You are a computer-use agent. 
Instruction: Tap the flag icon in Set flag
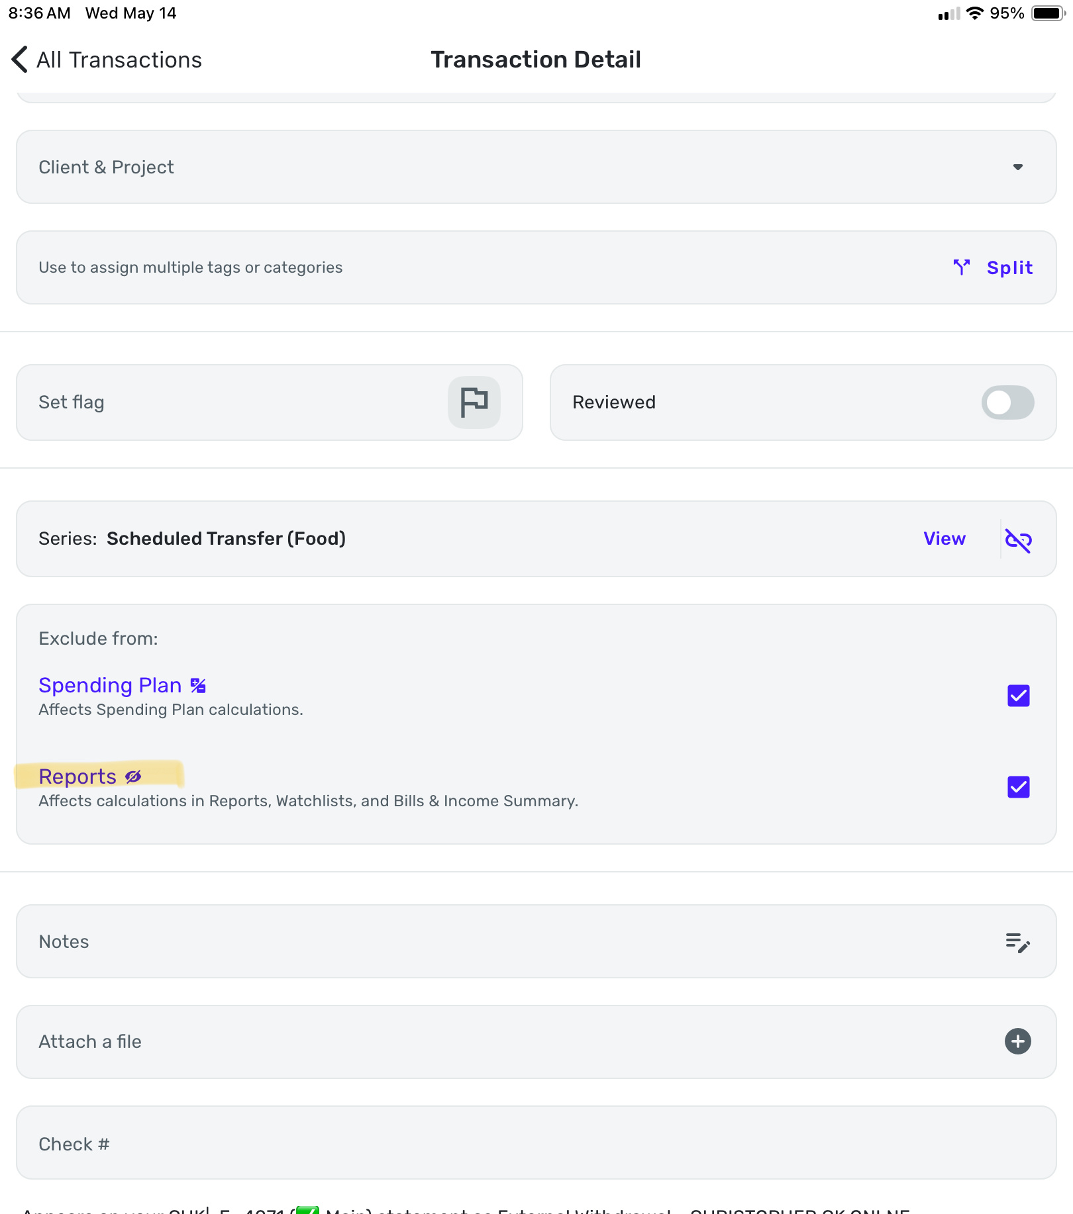point(474,402)
